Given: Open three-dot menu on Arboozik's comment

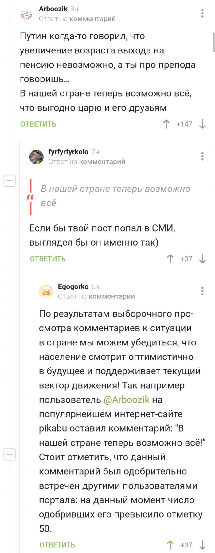Looking at the screenshot, I should (x=202, y=13).
